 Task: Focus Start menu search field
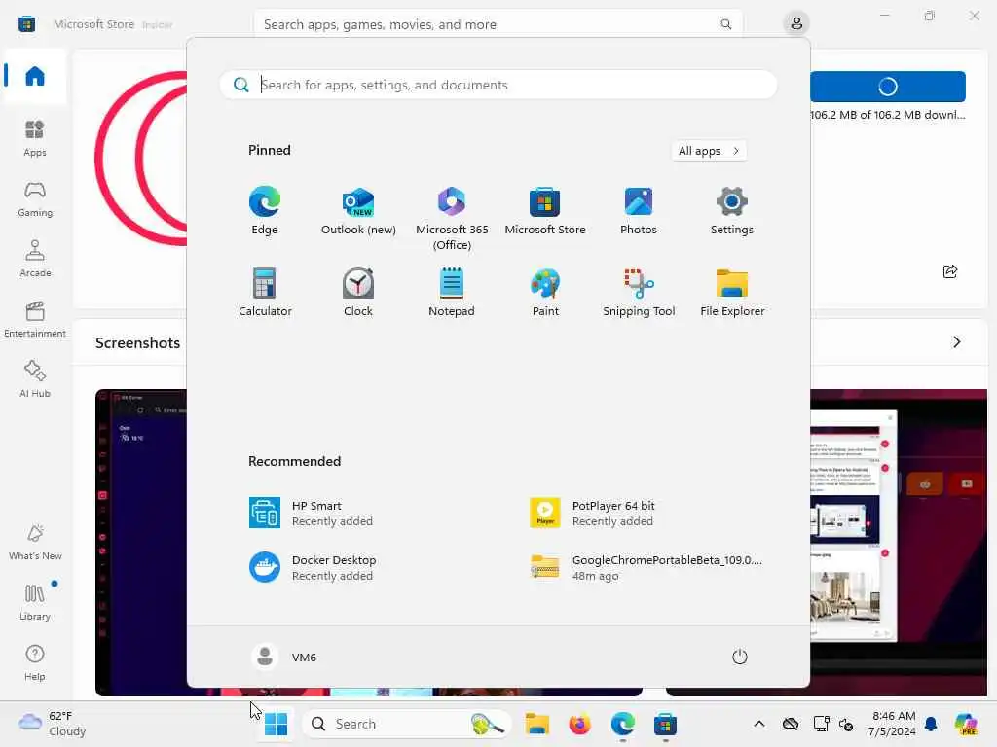coord(498,85)
